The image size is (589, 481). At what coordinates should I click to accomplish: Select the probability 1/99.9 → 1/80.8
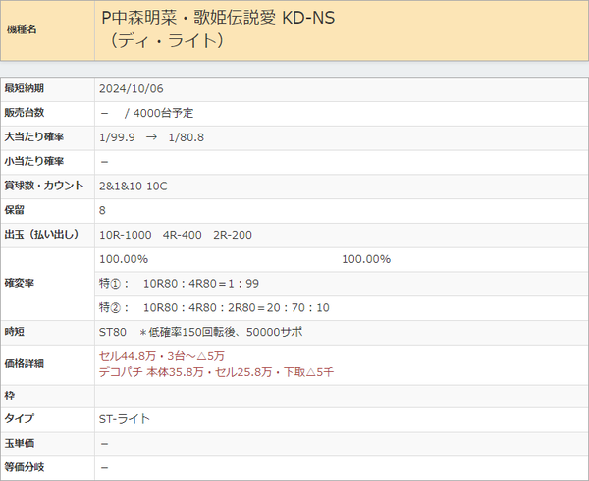click(x=151, y=137)
